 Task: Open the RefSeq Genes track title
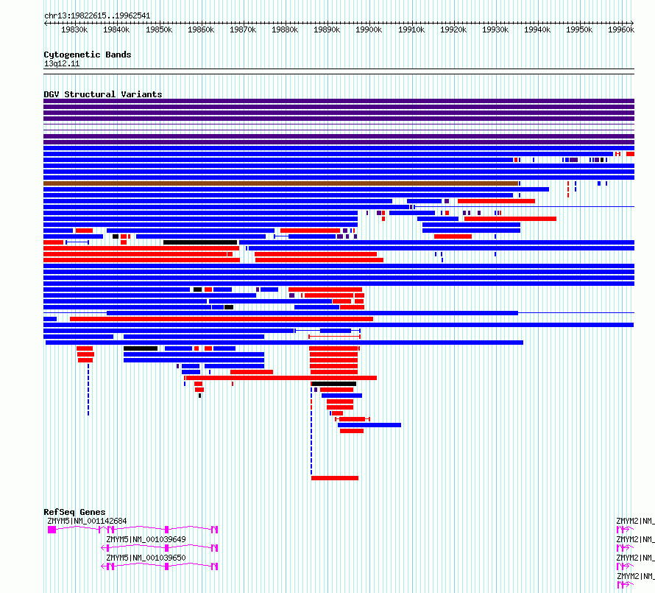74,512
